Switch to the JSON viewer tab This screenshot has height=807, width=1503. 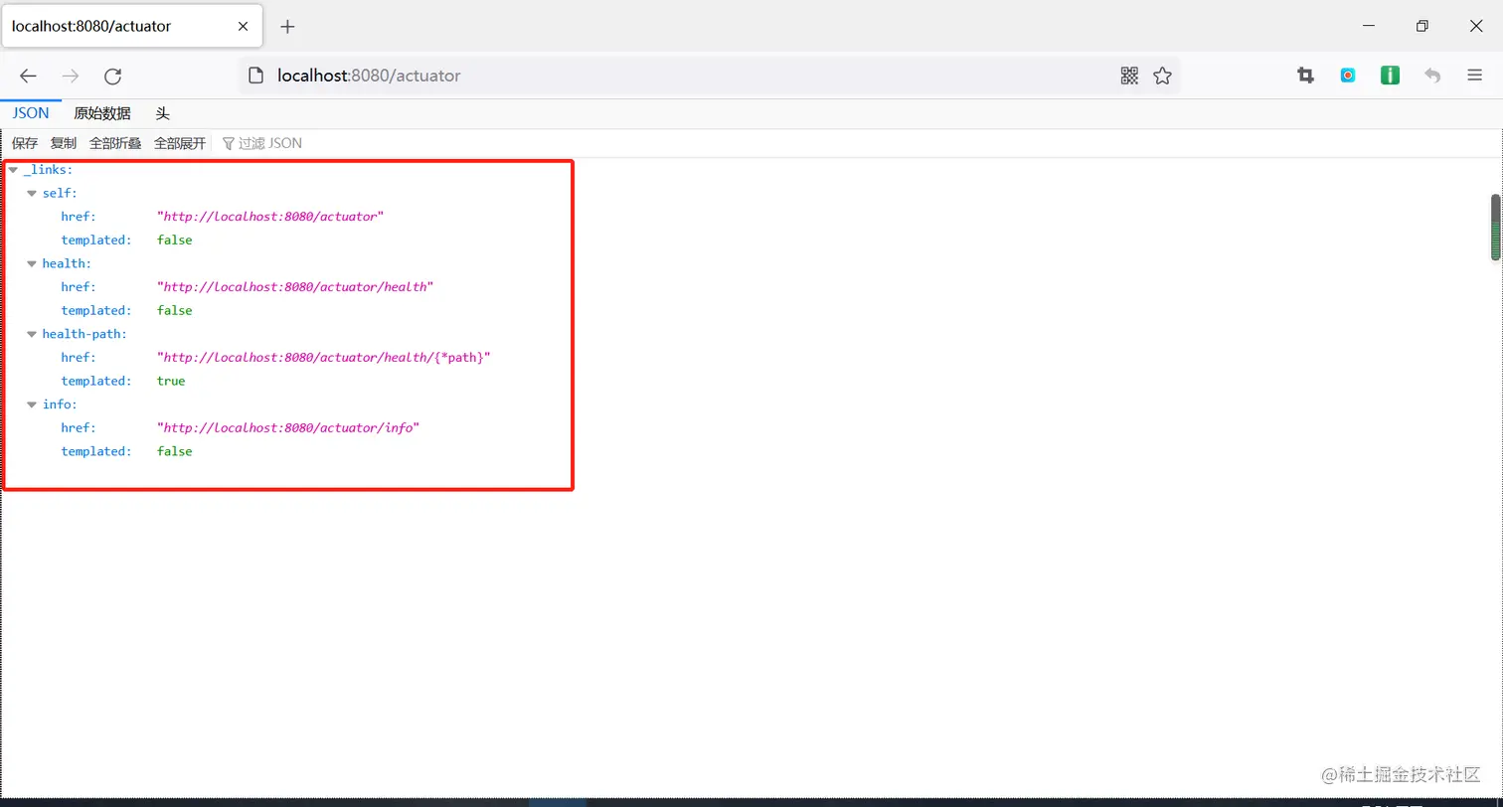click(31, 113)
